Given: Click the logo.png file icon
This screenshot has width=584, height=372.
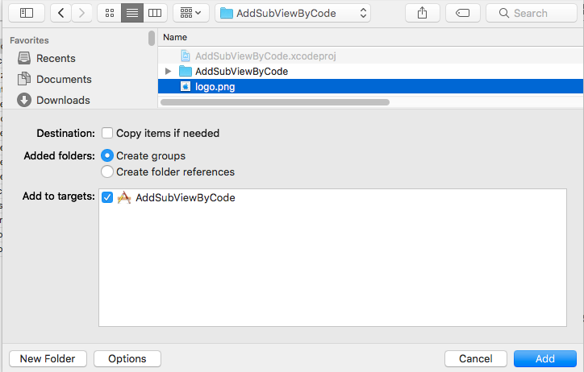Looking at the screenshot, I should 185,87.
